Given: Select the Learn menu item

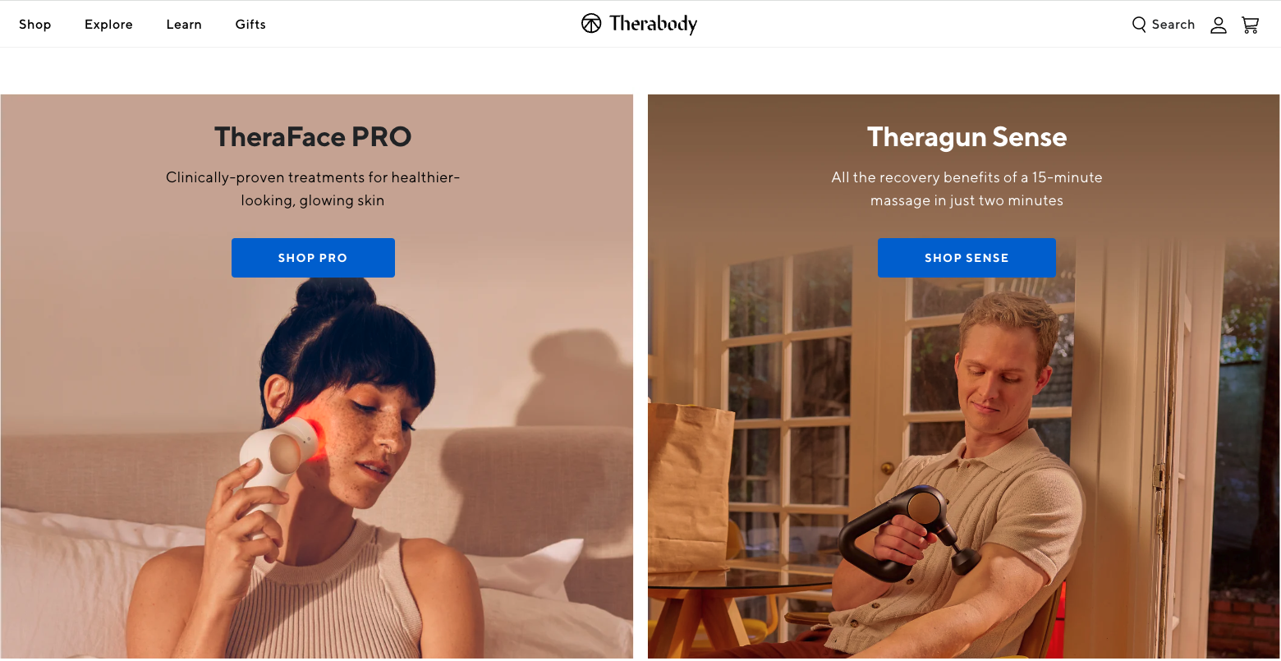Looking at the screenshot, I should [184, 25].
